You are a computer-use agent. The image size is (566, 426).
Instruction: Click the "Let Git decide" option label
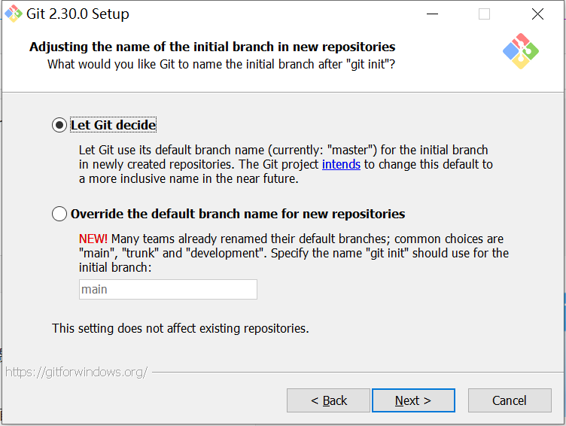coord(113,125)
